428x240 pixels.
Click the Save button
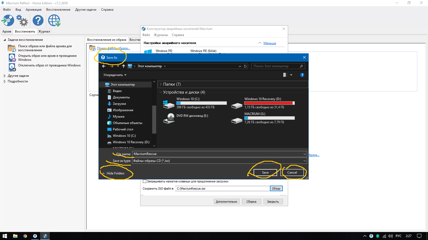[265, 173]
